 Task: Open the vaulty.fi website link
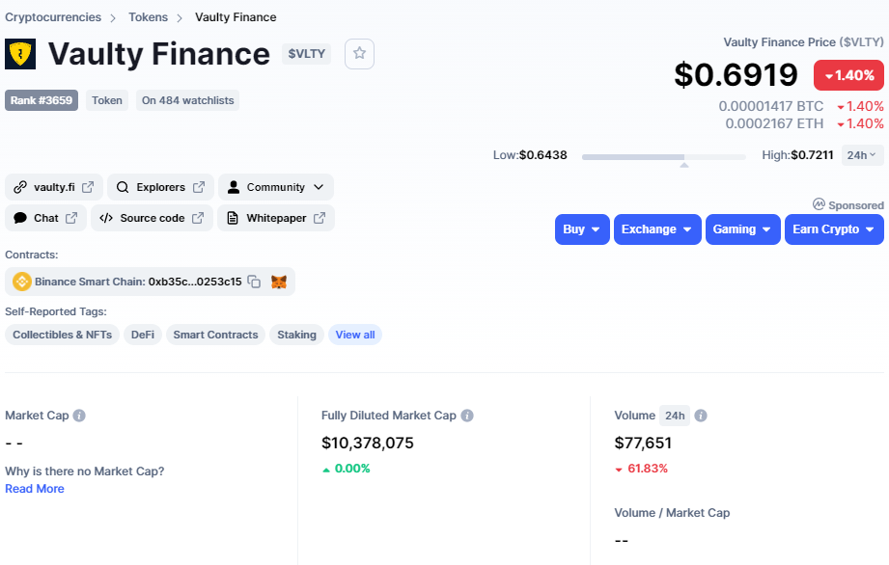[x=54, y=187]
